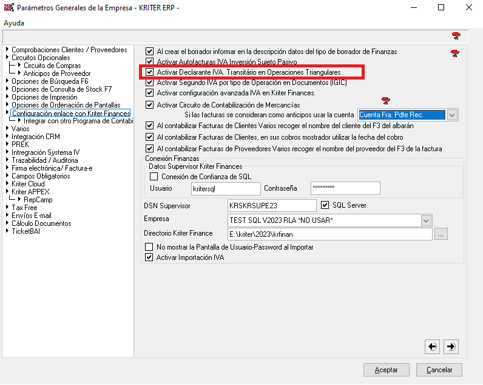Expand Opciones de Búsqueda F6 node
This screenshot has width=483, height=385.
pyautogui.click(x=7, y=81)
